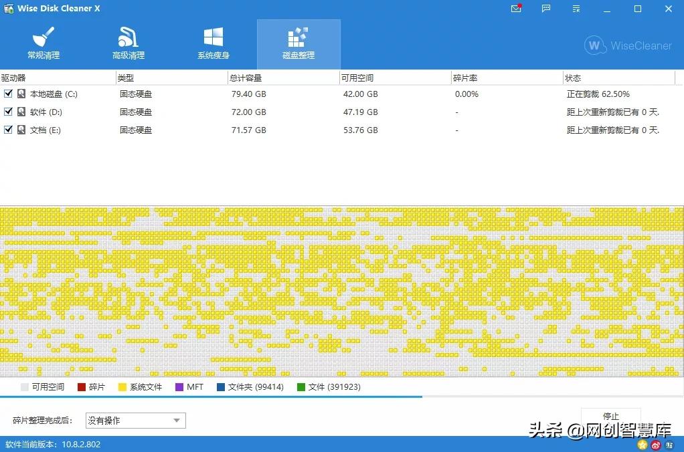The height and width of the screenshot is (452, 684).
Task: Click the feedback chat bubble icon
Action: (x=545, y=9)
